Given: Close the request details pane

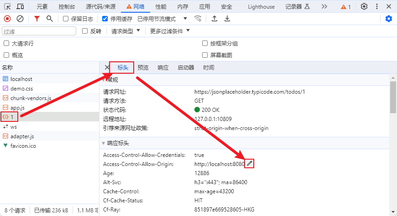Looking at the screenshot, I should pyautogui.click(x=107, y=67).
